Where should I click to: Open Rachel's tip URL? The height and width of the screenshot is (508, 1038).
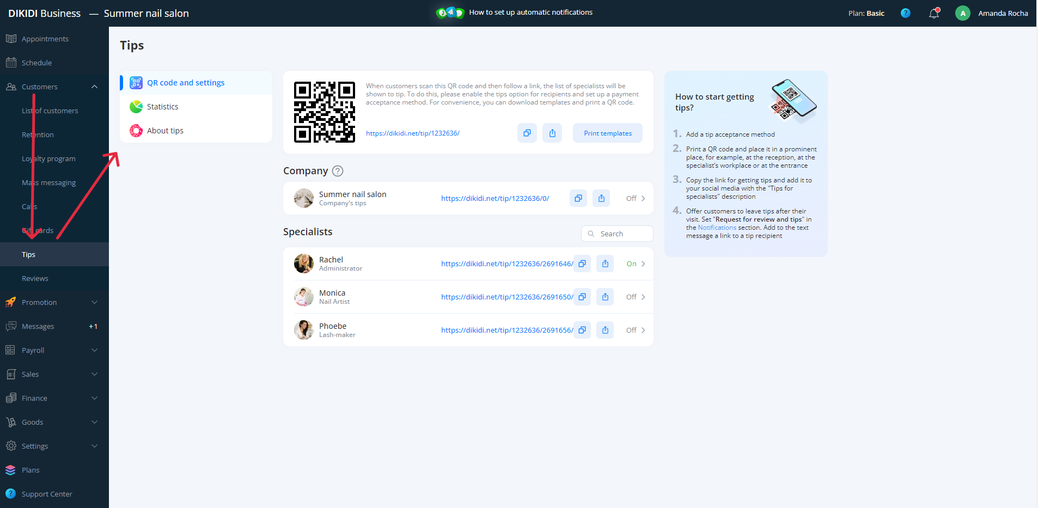coord(507,264)
